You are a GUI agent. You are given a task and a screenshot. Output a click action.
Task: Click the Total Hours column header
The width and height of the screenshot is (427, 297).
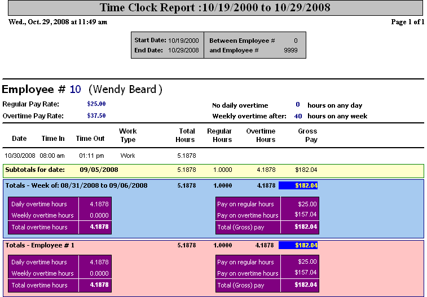click(x=185, y=135)
